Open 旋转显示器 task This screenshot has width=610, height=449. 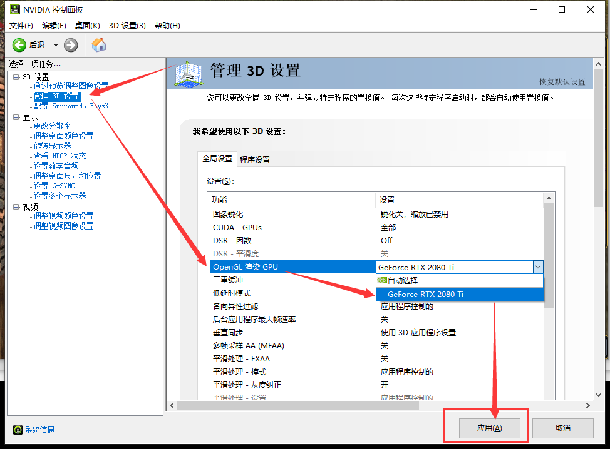click(52, 146)
